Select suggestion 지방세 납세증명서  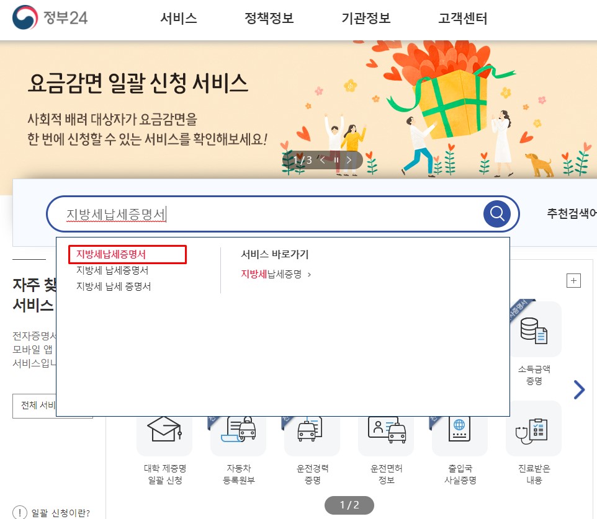112,270
